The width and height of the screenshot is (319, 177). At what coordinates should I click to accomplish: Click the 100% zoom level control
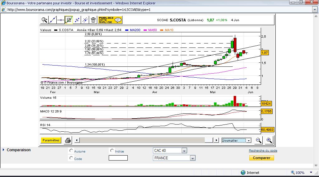pos(298,173)
